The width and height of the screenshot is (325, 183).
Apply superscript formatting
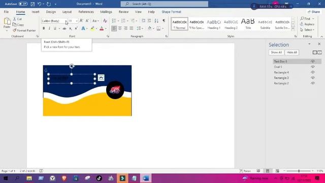[76, 28]
